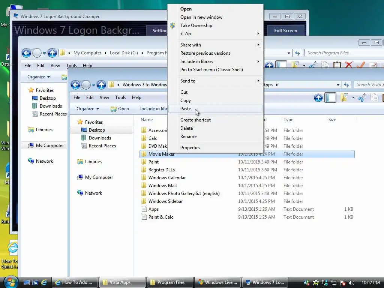Viewport: 384px width, 288px height.
Task: Click the Full Screen button in Logon Changer
Action: pos(285,31)
